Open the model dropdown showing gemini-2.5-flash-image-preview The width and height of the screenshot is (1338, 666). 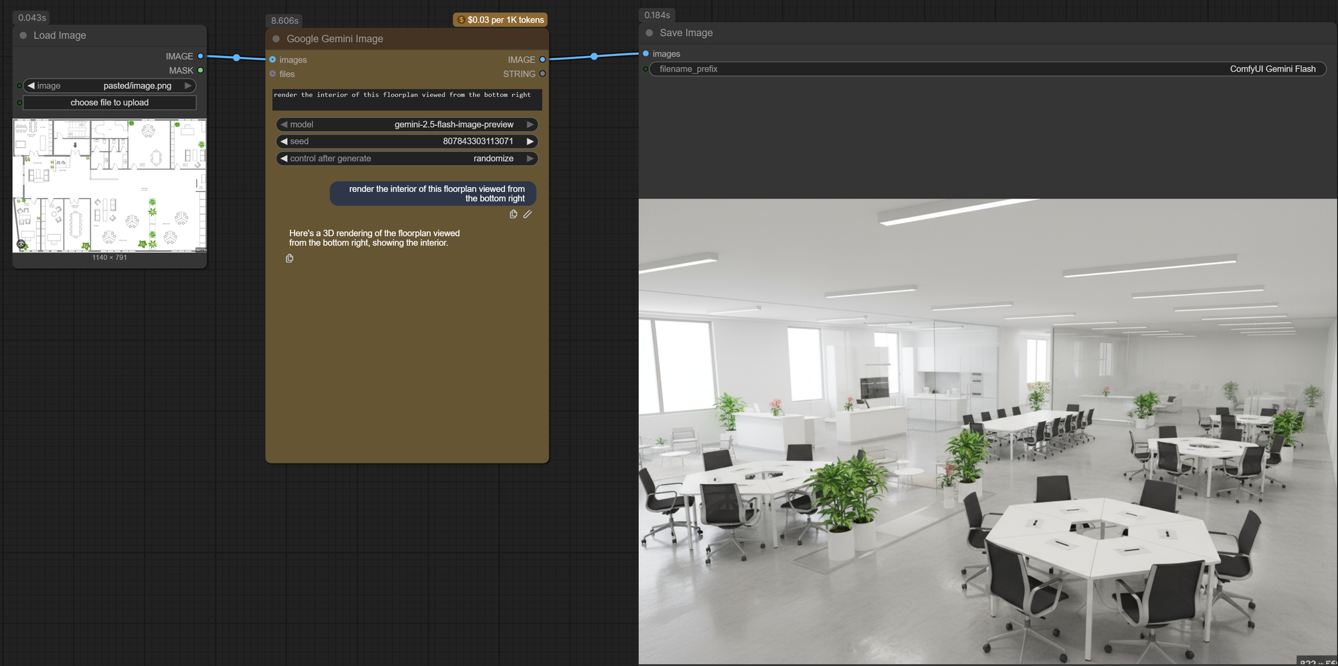pyautogui.click(x=407, y=124)
